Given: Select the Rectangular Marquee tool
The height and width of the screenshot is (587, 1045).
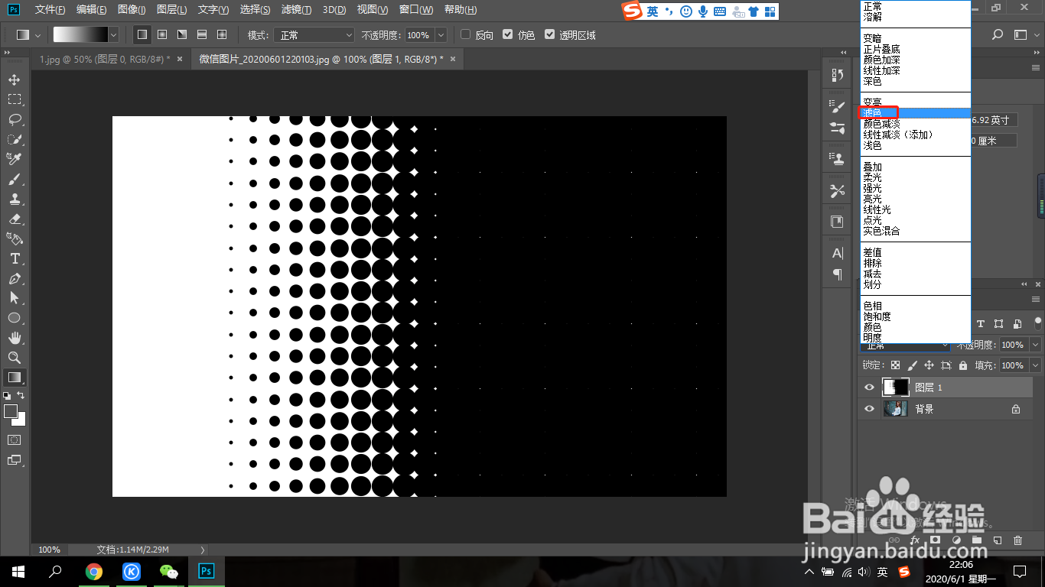Looking at the screenshot, I should point(14,99).
